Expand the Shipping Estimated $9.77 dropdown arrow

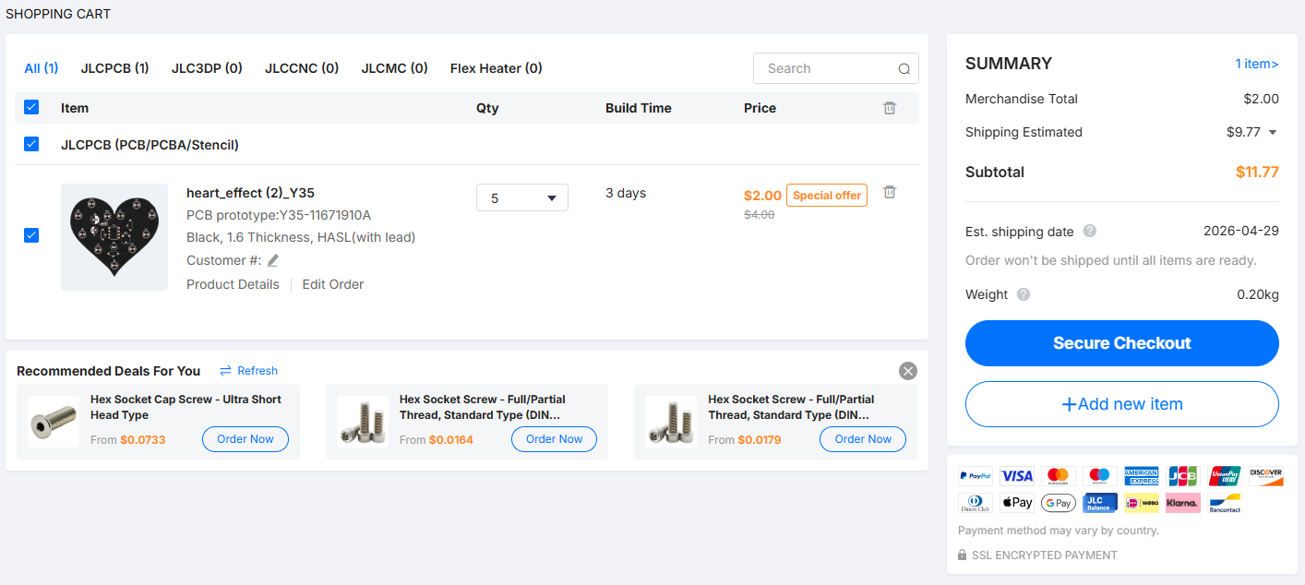(x=1273, y=132)
